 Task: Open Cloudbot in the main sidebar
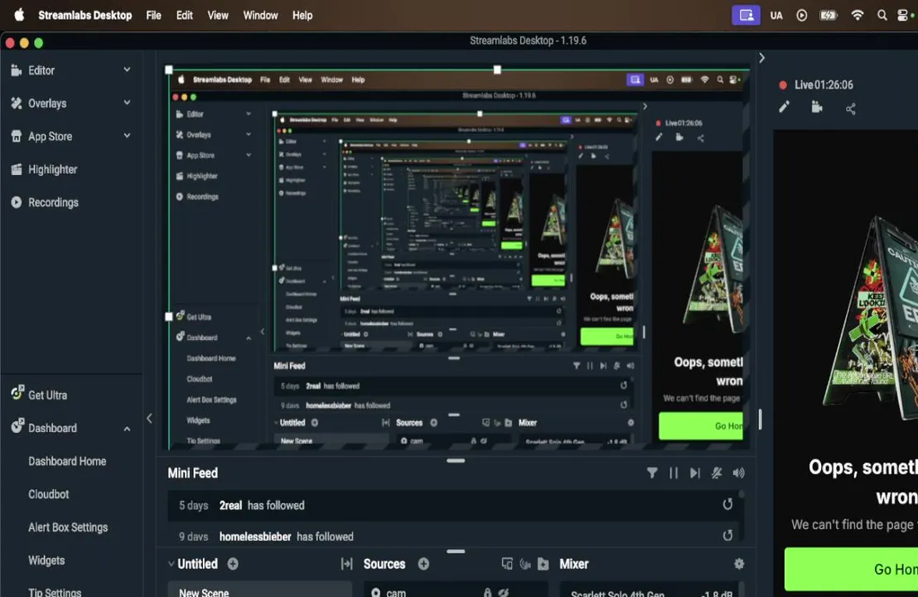click(49, 494)
